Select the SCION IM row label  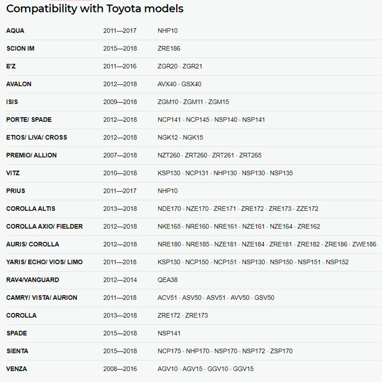(21, 49)
